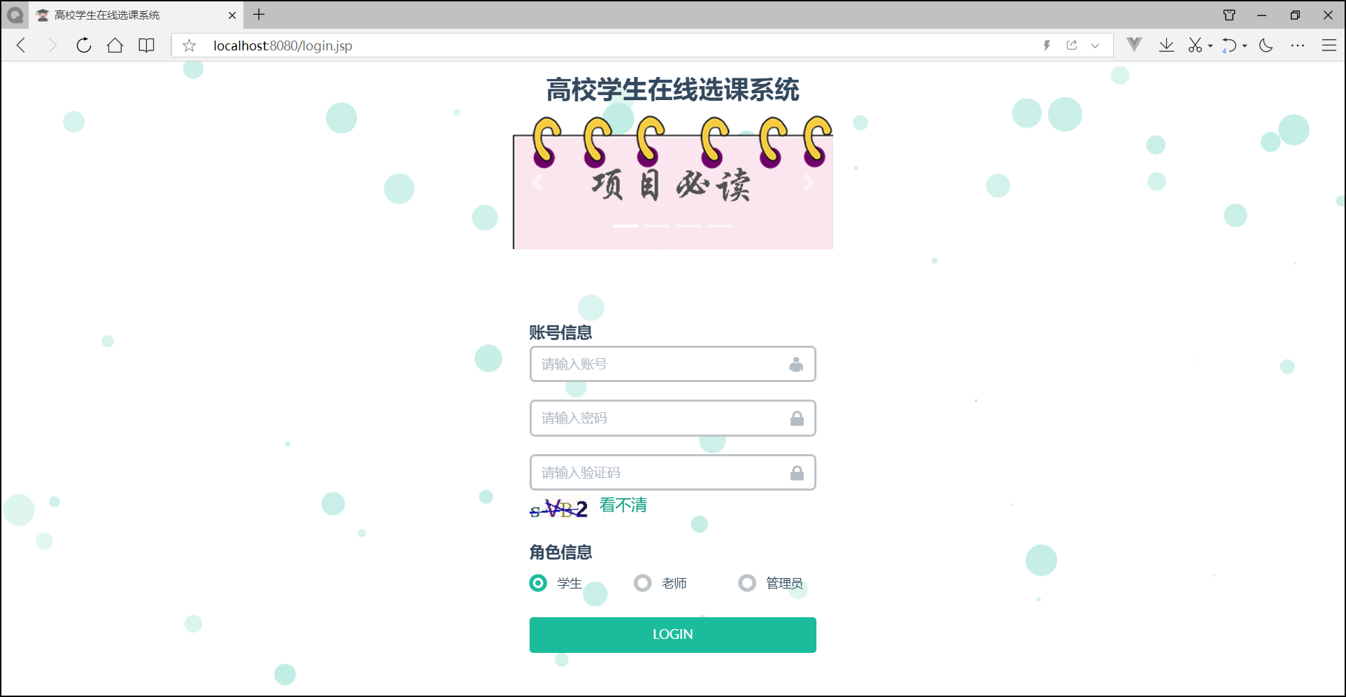The width and height of the screenshot is (1346, 697).
Task: Select the 学生 role radio button
Action: pos(537,583)
